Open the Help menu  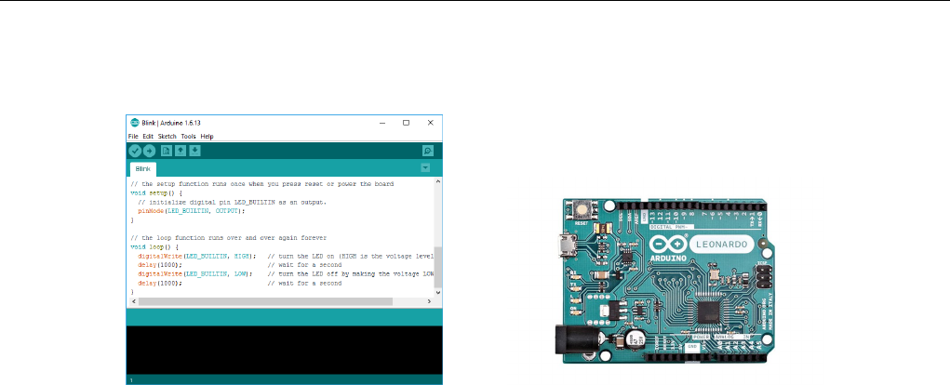pos(207,136)
